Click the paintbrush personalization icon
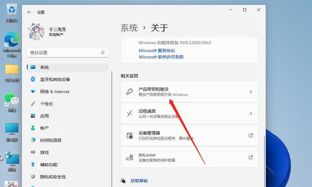Screen dimensions: 312x187 point(33,103)
